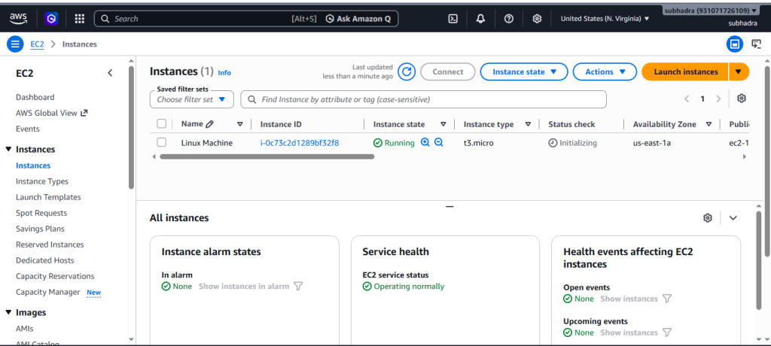
Task: Open Instance Types in the sidebar
Action: [x=42, y=181]
